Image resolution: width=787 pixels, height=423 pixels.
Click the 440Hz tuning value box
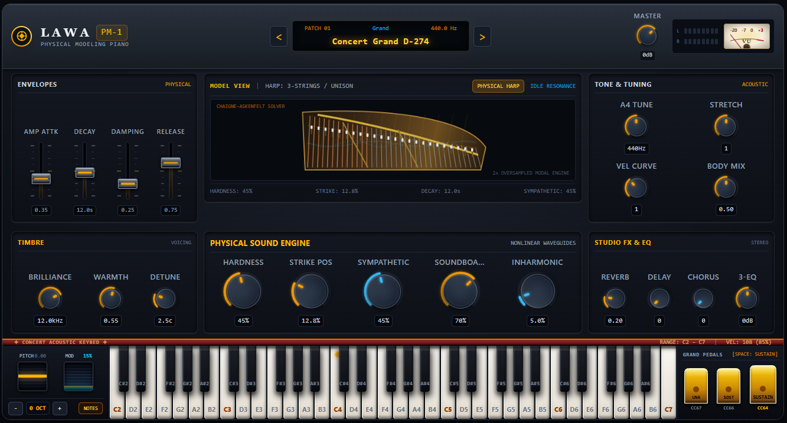[x=636, y=149]
